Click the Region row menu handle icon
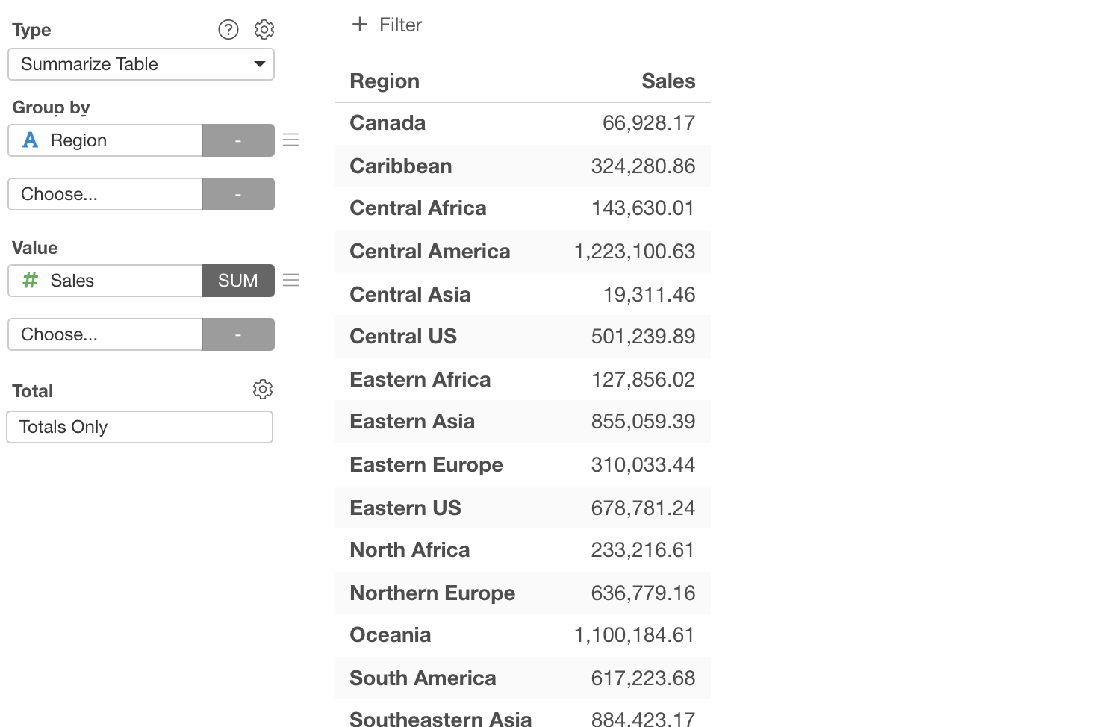This screenshot has height=727, width=1120. 291,140
